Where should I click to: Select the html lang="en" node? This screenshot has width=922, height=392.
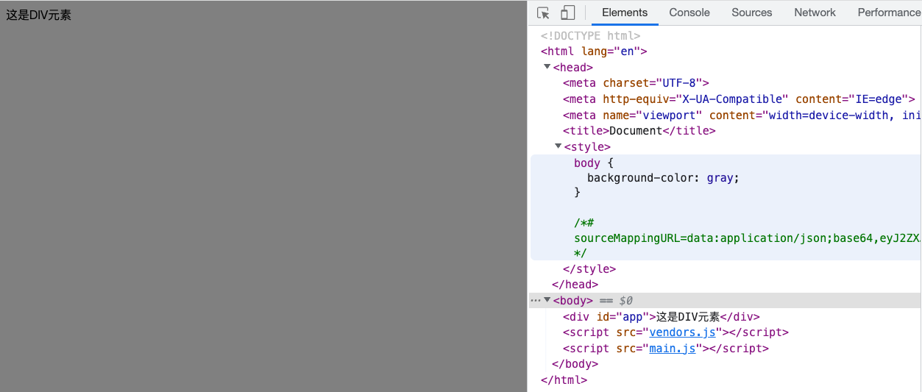(x=594, y=51)
